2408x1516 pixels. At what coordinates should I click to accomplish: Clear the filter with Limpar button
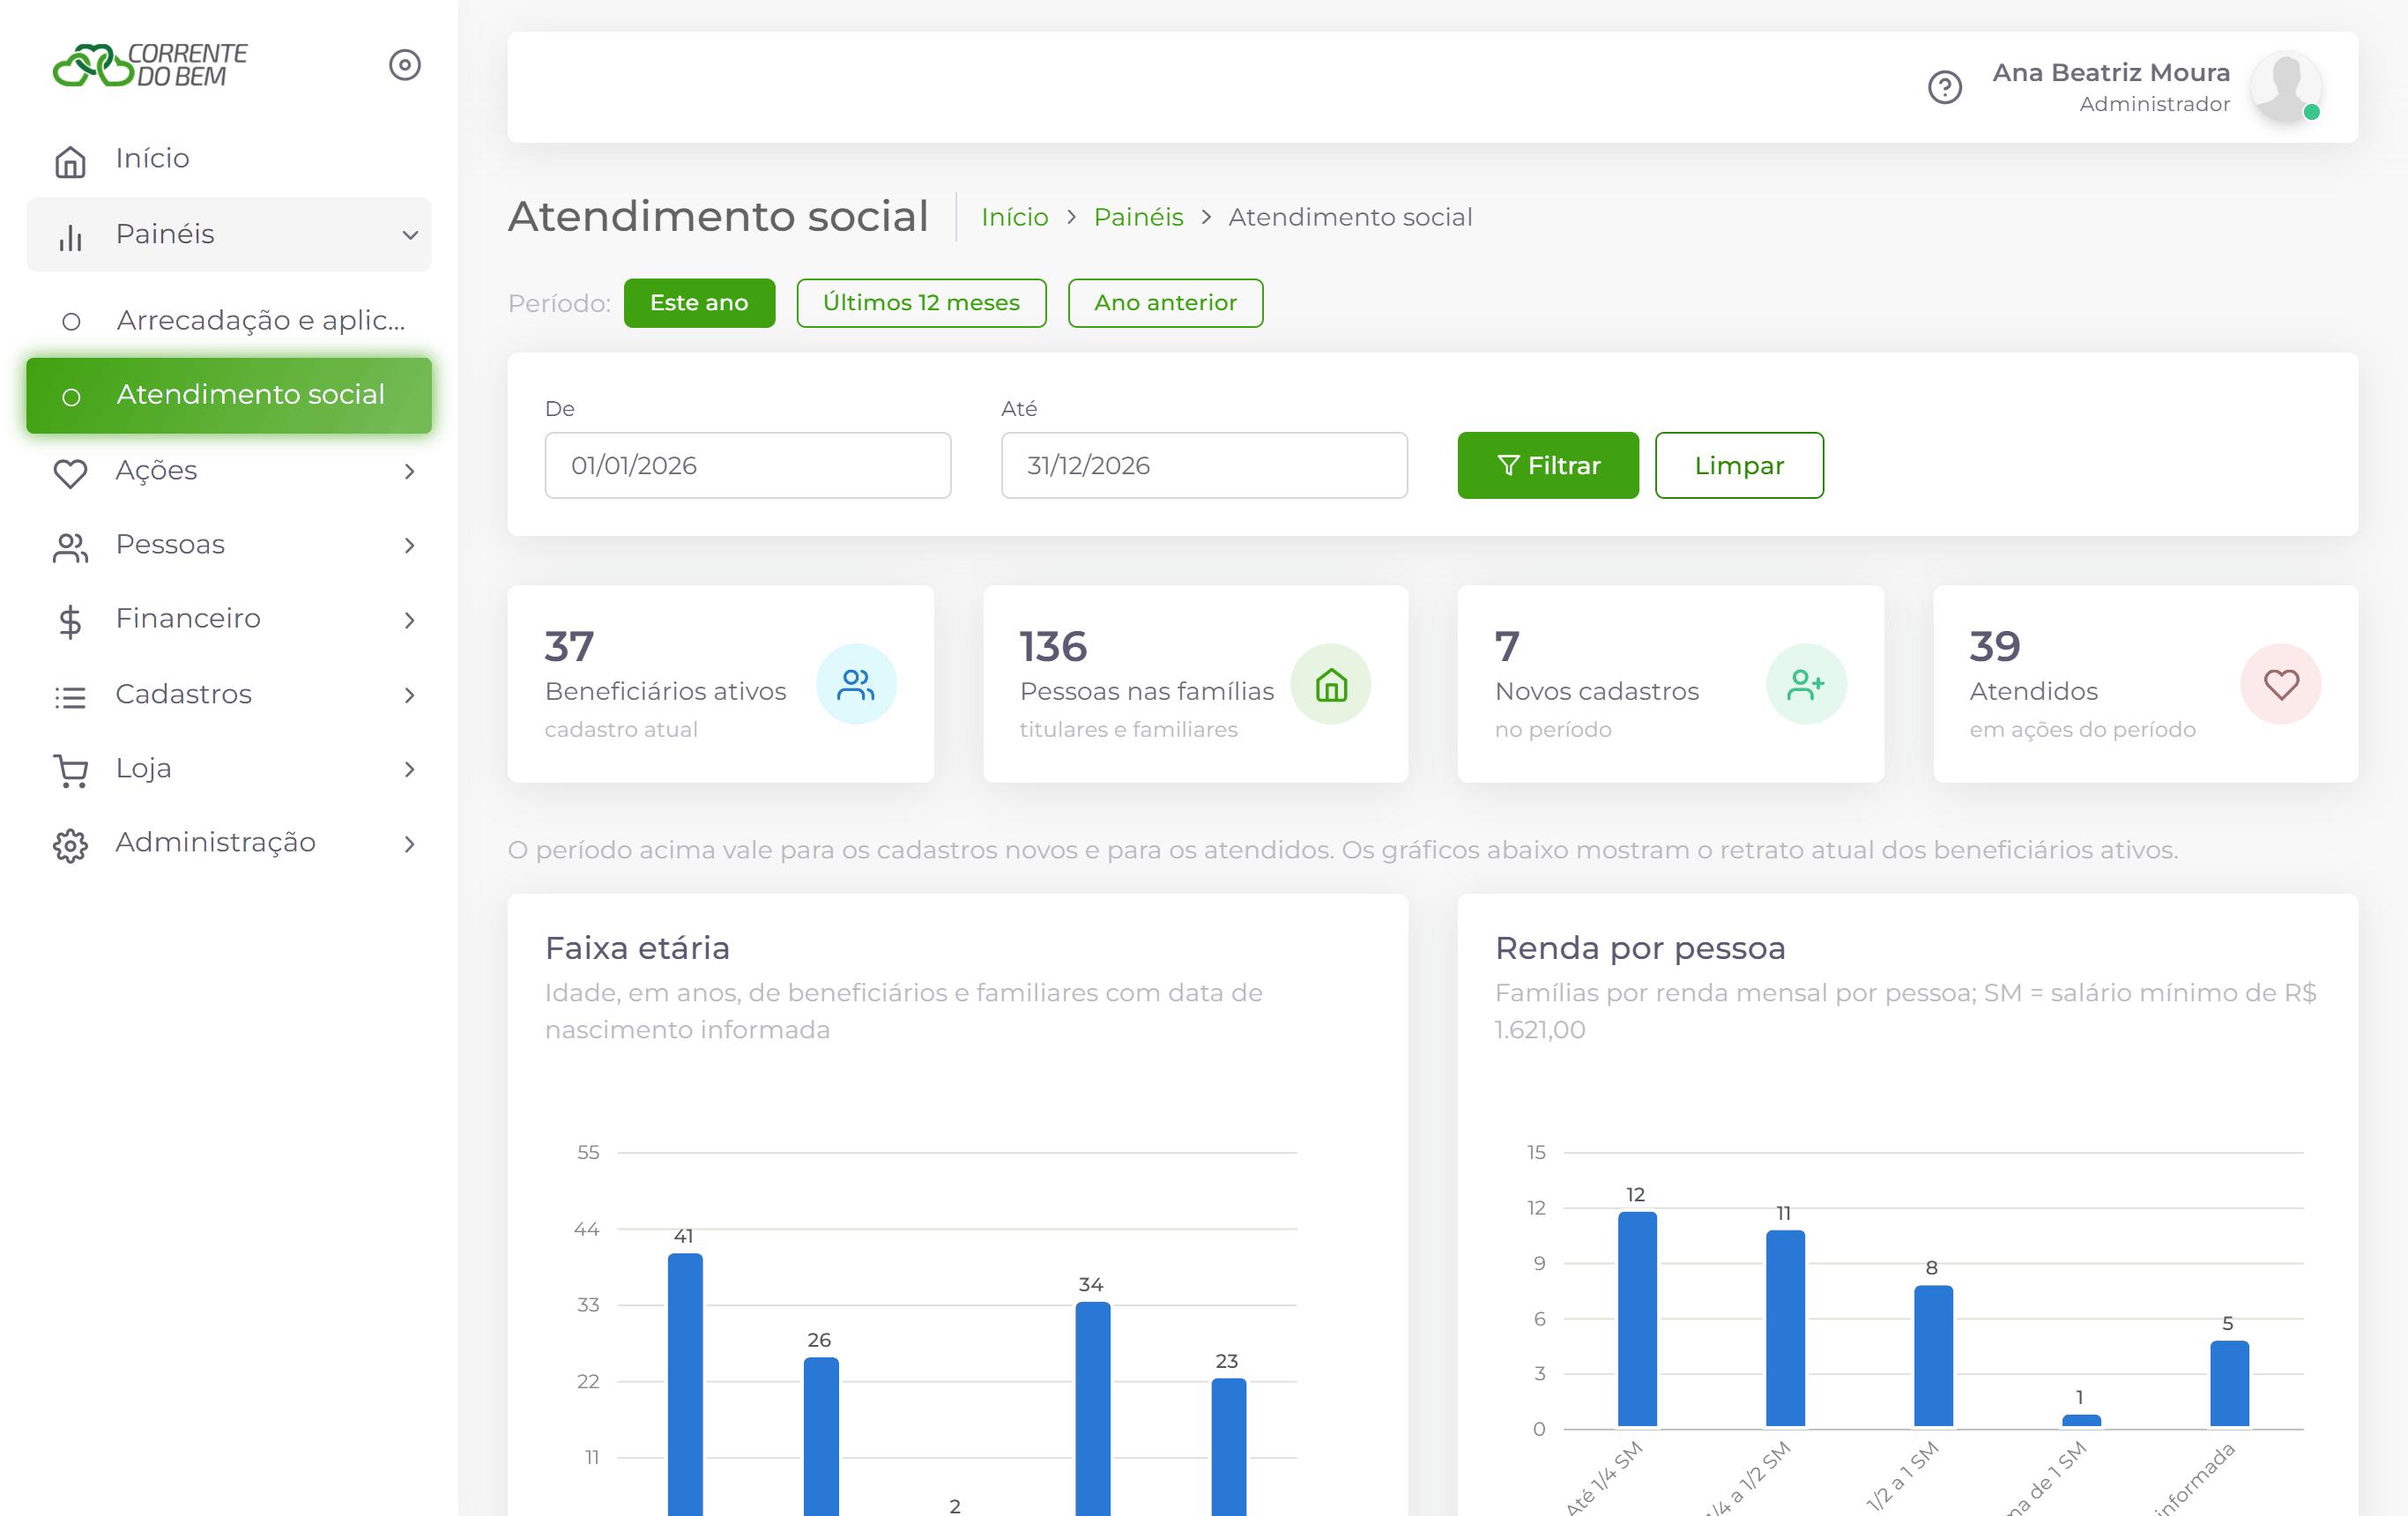(1739, 465)
